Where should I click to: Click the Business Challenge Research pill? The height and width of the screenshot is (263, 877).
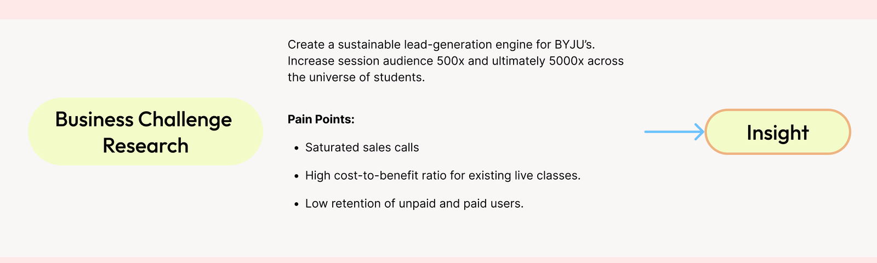145,131
